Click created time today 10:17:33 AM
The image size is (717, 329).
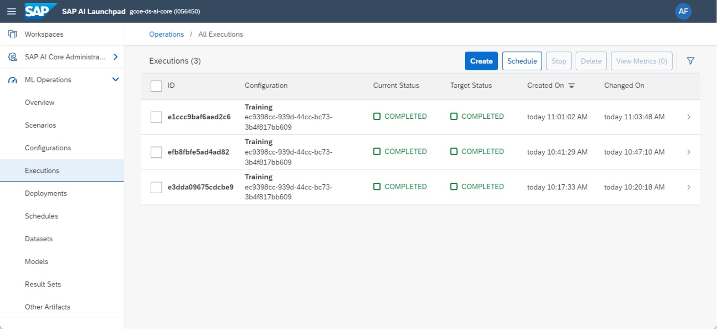(557, 187)
